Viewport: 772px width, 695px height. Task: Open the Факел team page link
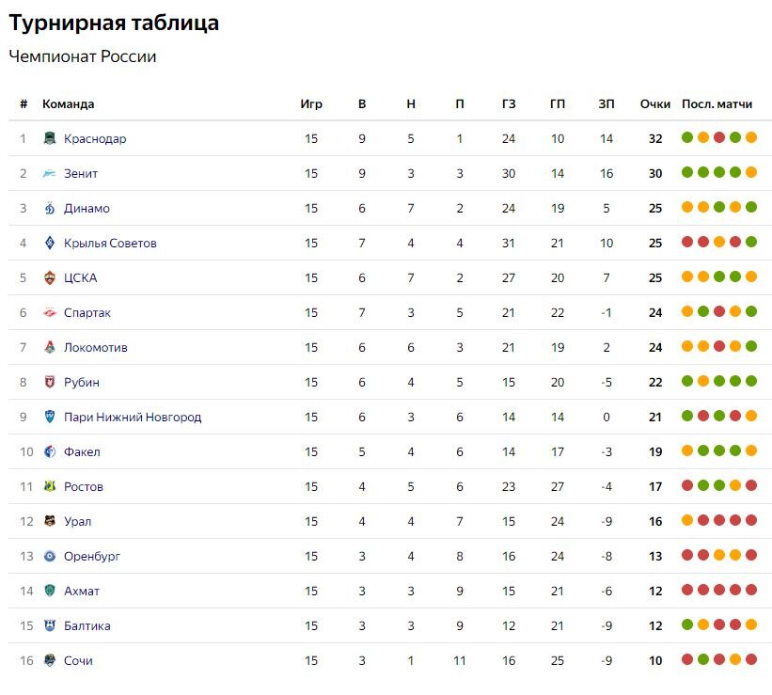click(82, 451)
